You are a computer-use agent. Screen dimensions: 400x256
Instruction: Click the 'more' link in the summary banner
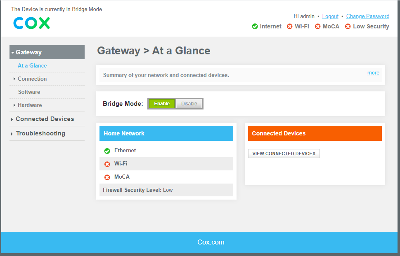pyautogui.click(x=373, y=72)
